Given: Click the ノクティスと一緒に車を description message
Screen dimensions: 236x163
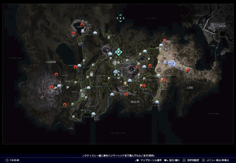Looking at the screenshot, I should 118,156.
